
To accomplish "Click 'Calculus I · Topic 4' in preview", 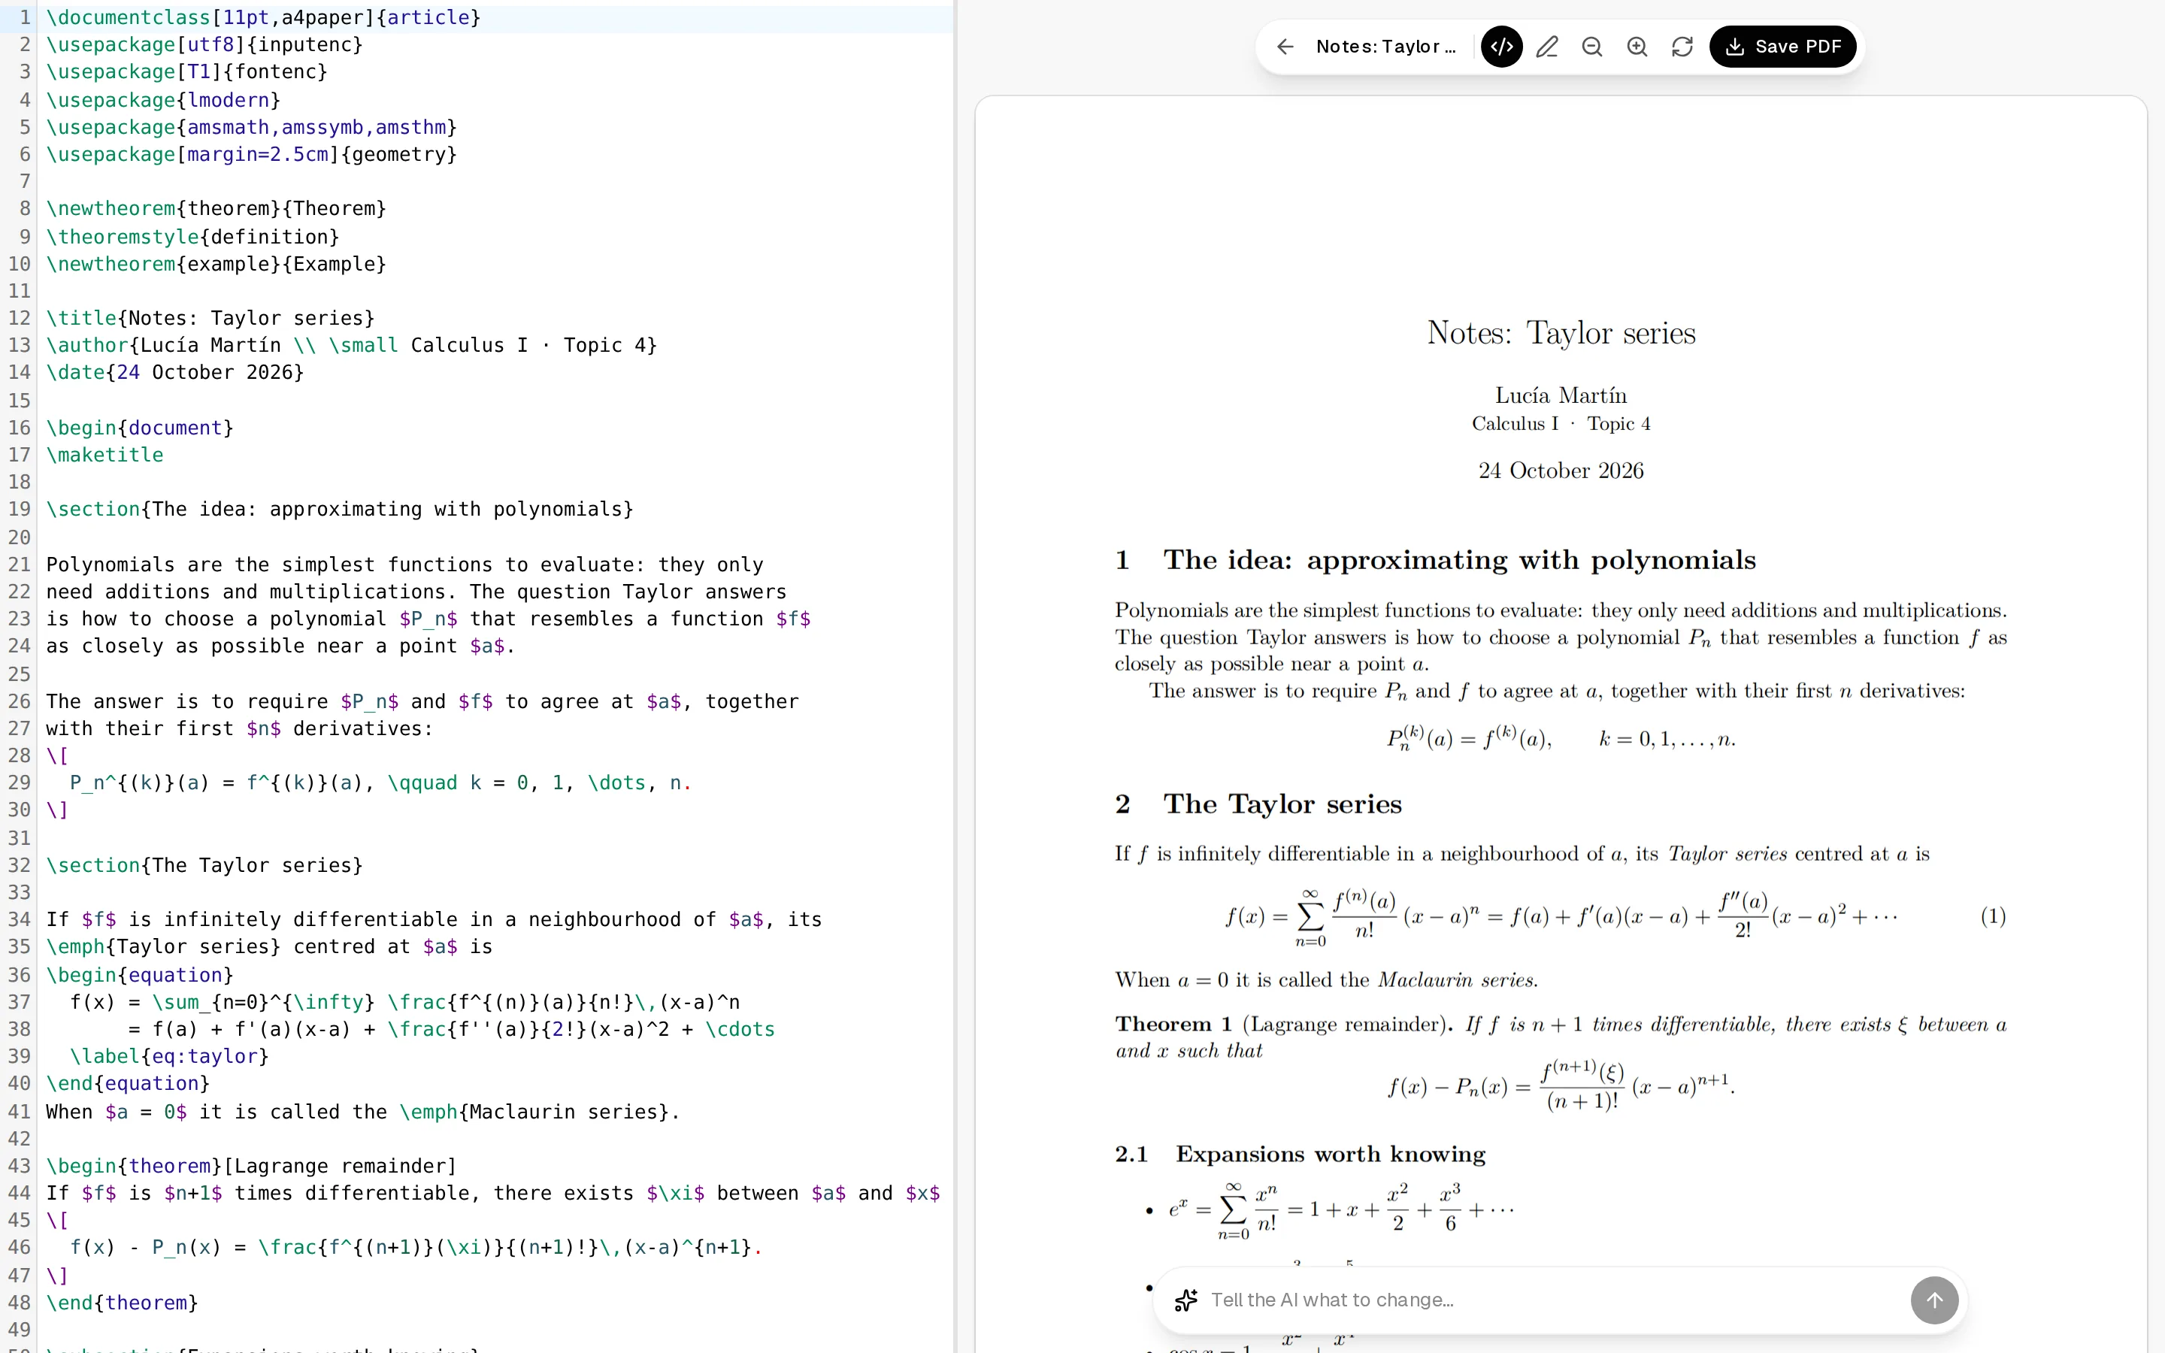I will pyautogui.click(x=1561, y=424).
